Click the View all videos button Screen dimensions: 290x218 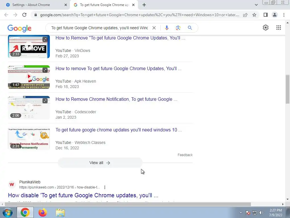pyautogui.click(x=100, y=163)
